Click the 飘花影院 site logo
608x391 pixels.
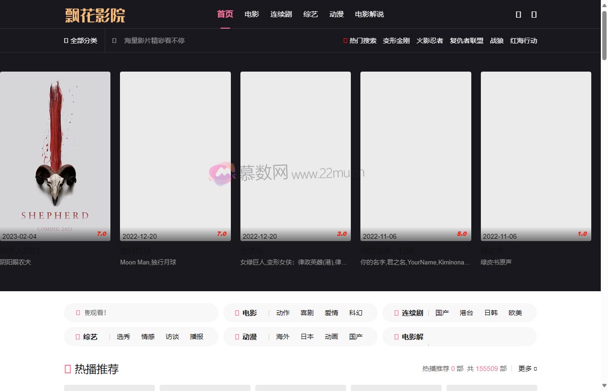95,15
